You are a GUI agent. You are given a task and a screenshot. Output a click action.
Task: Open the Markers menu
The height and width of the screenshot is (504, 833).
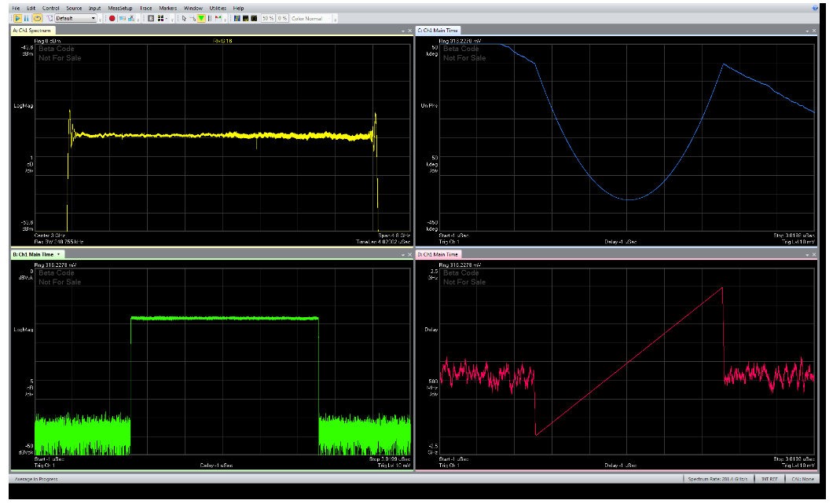click(167, 8)
